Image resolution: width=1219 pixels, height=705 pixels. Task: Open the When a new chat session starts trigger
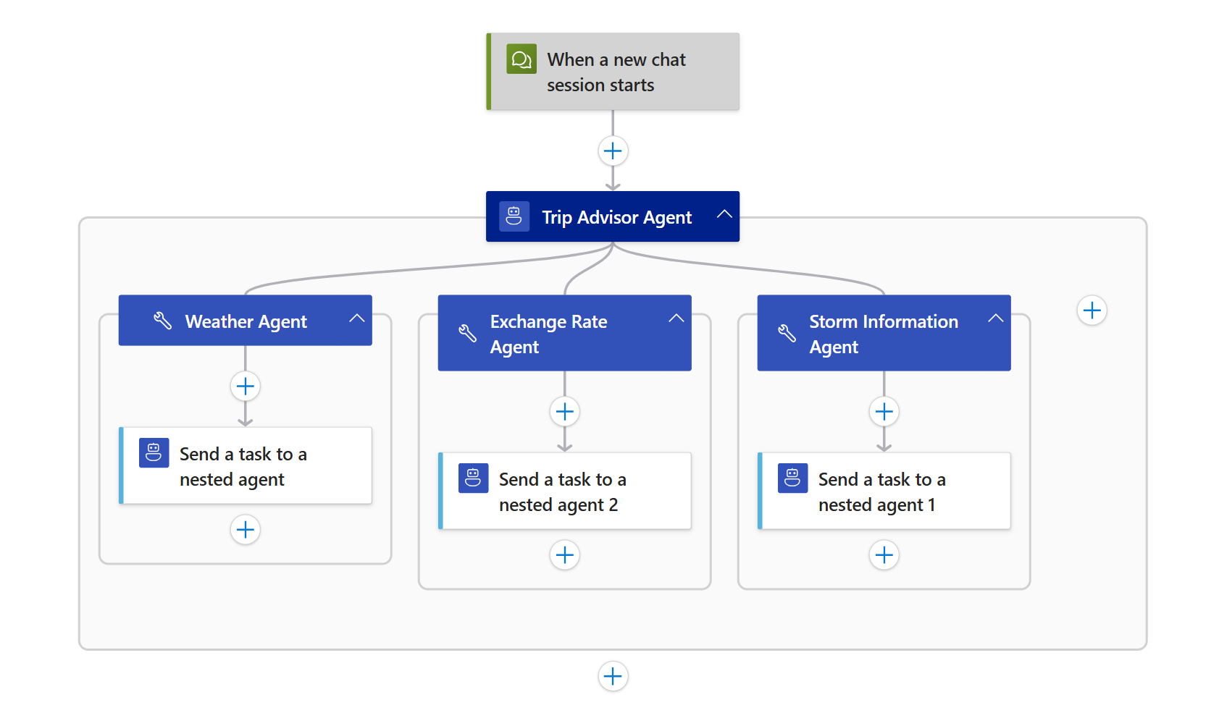[623, 72]
